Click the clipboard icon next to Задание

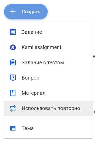(13, 32)
